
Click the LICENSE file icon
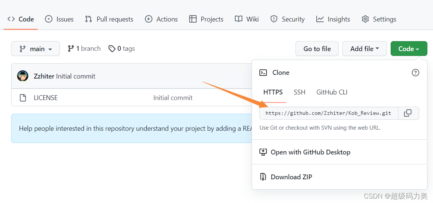(23, 98)
